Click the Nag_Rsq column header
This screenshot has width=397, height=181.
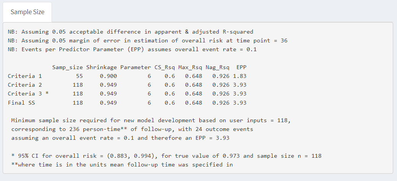217,67
